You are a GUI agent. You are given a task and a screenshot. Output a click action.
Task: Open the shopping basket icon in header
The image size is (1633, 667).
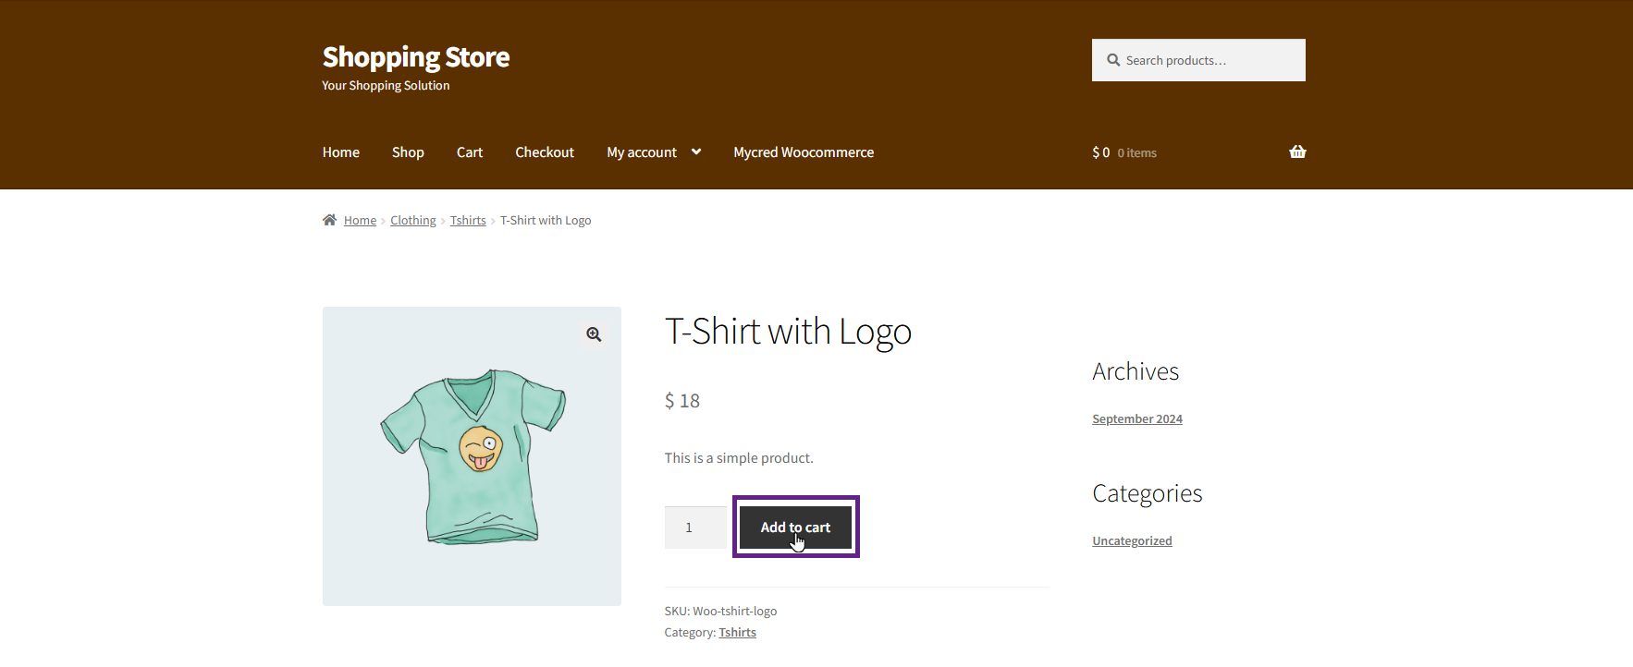click(1296, 152)
